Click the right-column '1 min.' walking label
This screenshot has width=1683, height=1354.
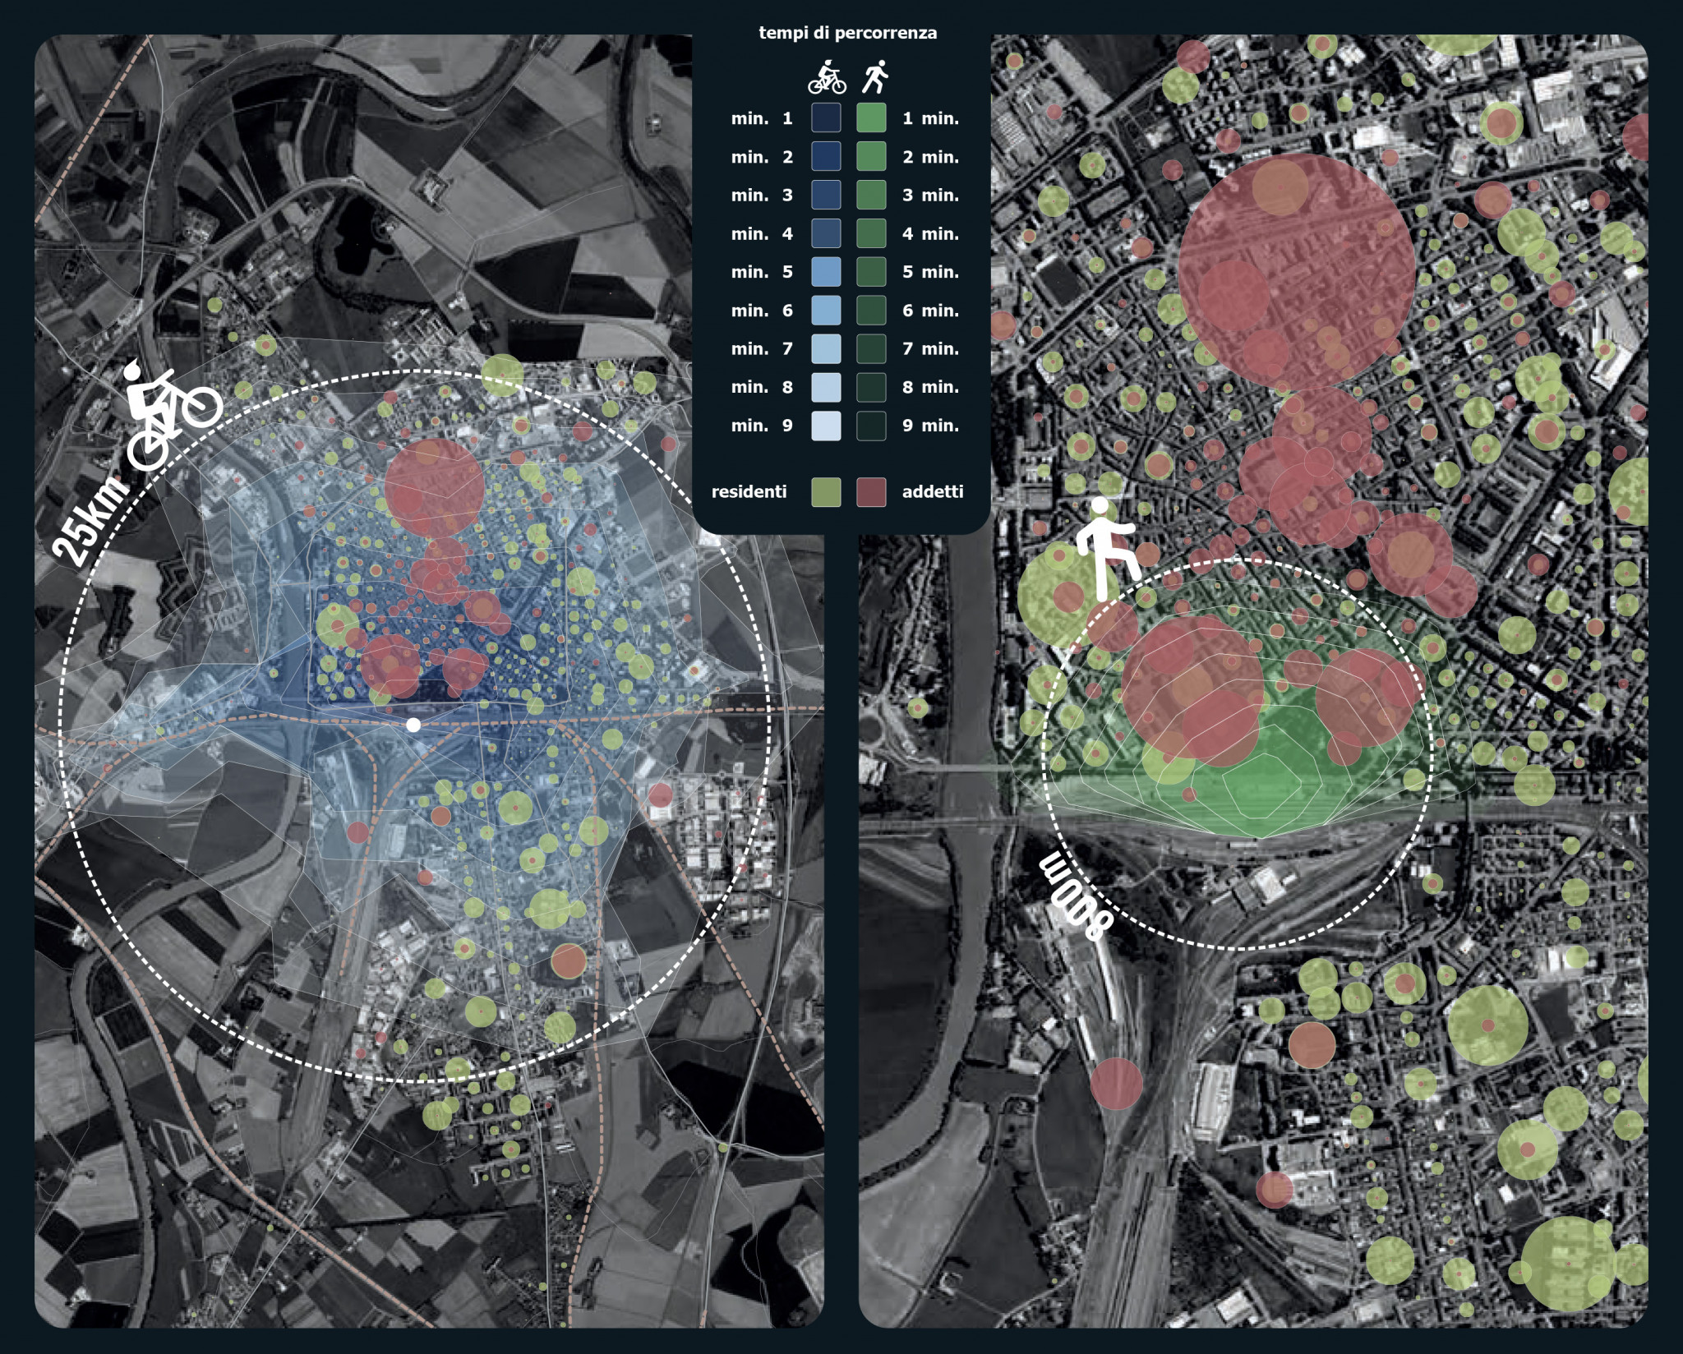click(931, 118)
